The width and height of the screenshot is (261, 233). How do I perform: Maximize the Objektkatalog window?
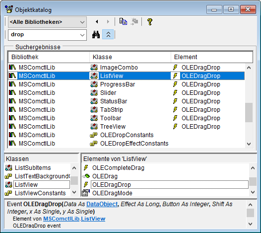(x=231, y=9)
